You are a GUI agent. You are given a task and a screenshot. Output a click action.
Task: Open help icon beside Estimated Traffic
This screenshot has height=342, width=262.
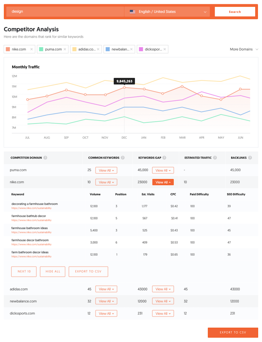pyautogui.click(x=215, y=158)
